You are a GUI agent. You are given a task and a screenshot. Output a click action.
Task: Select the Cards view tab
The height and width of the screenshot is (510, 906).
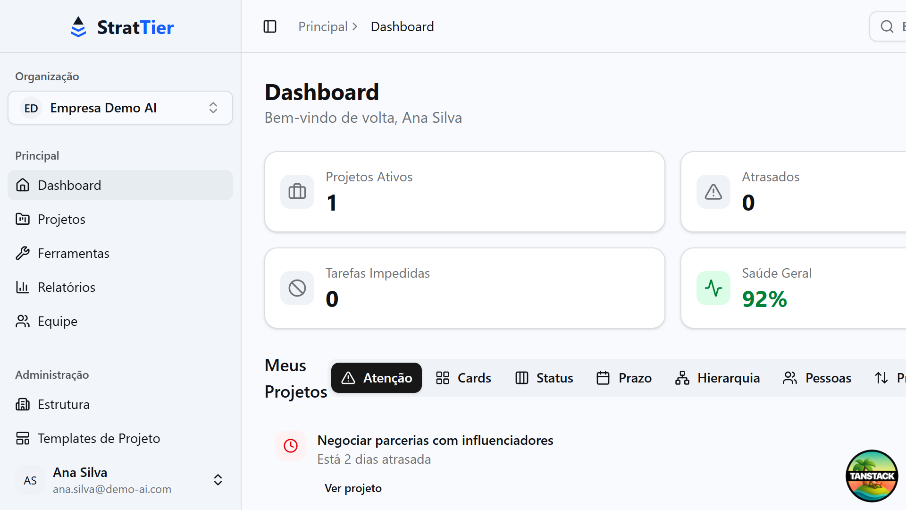(x=463, y=378)
